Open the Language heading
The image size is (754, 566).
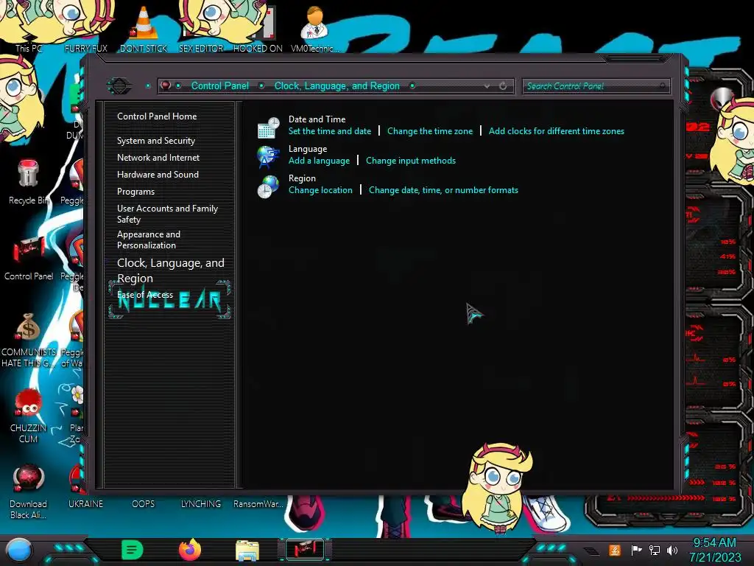pyautogui.click(x=308, y=149)
